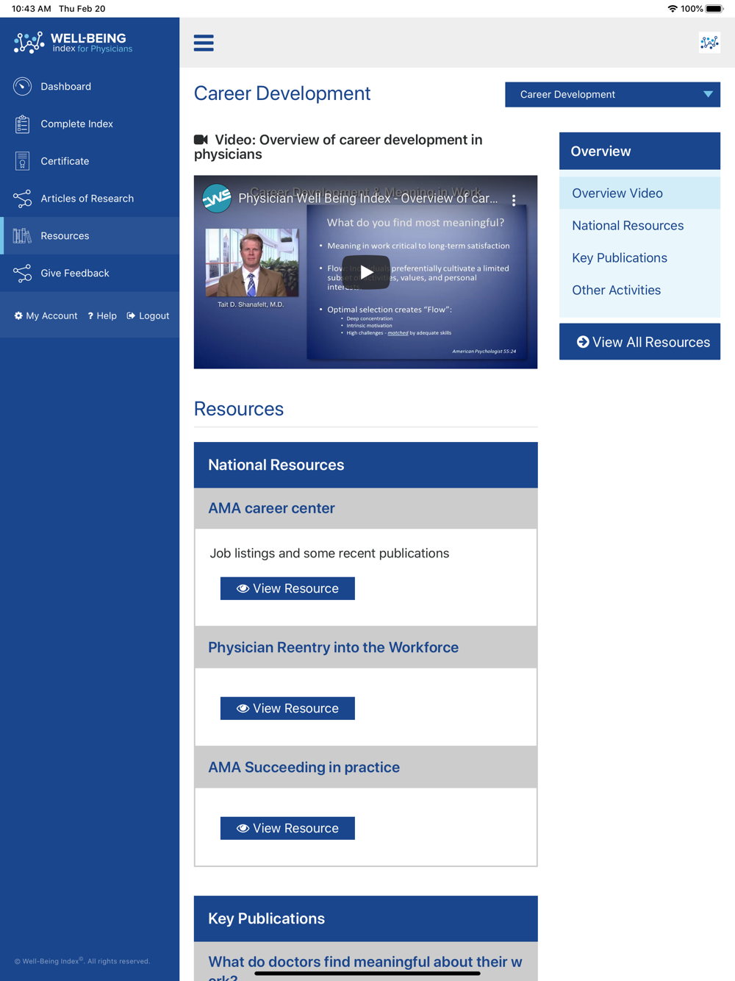
Task: Click the Articles of Research share icon
Action: [22, 199]
